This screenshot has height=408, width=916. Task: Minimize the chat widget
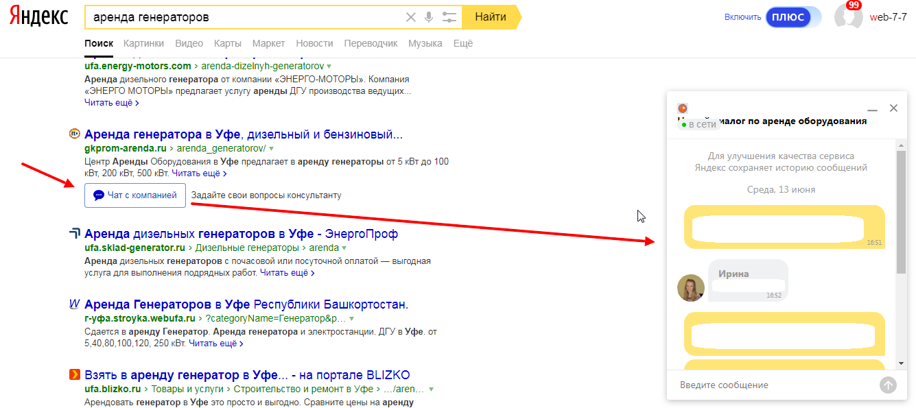pos(873,109)
